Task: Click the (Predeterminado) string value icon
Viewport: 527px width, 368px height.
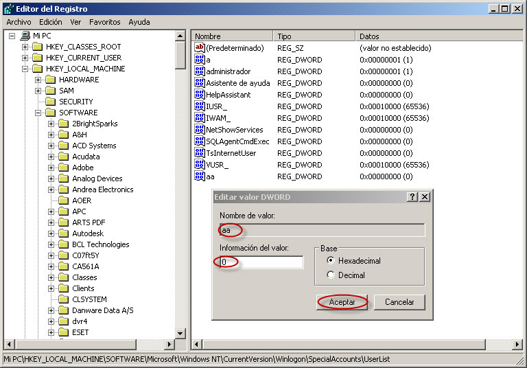Action: click(199, 47)
